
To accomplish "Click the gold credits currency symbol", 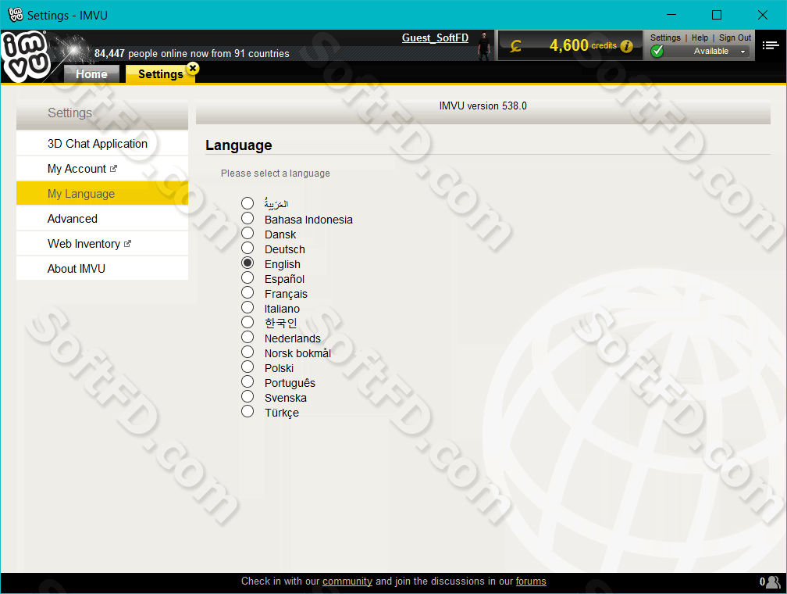I will (x=515, y=46).
